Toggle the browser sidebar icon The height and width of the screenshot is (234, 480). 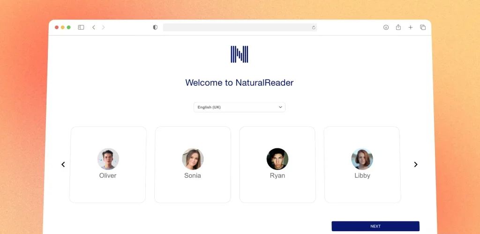(81, 28)
